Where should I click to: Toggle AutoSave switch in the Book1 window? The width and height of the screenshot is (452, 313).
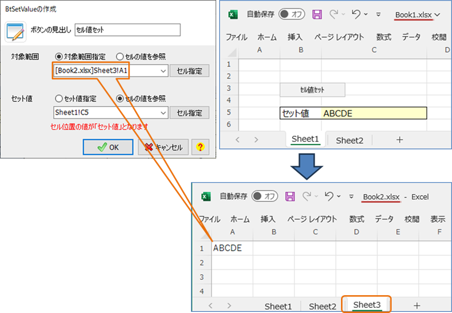[292, 14]
